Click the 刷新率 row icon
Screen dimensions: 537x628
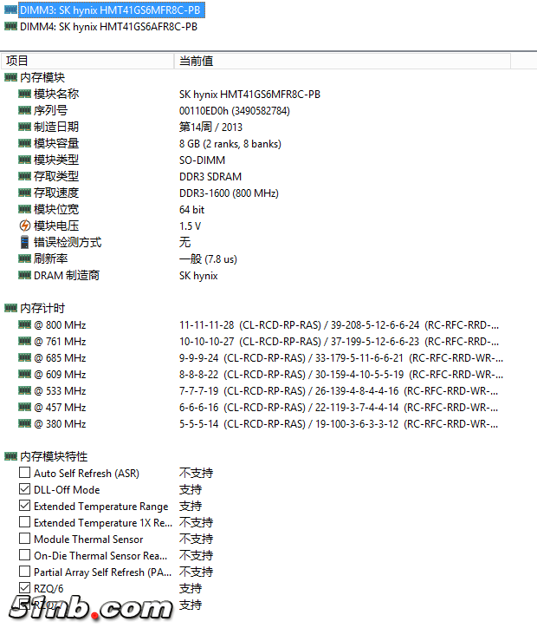click(x=25, y=258)
